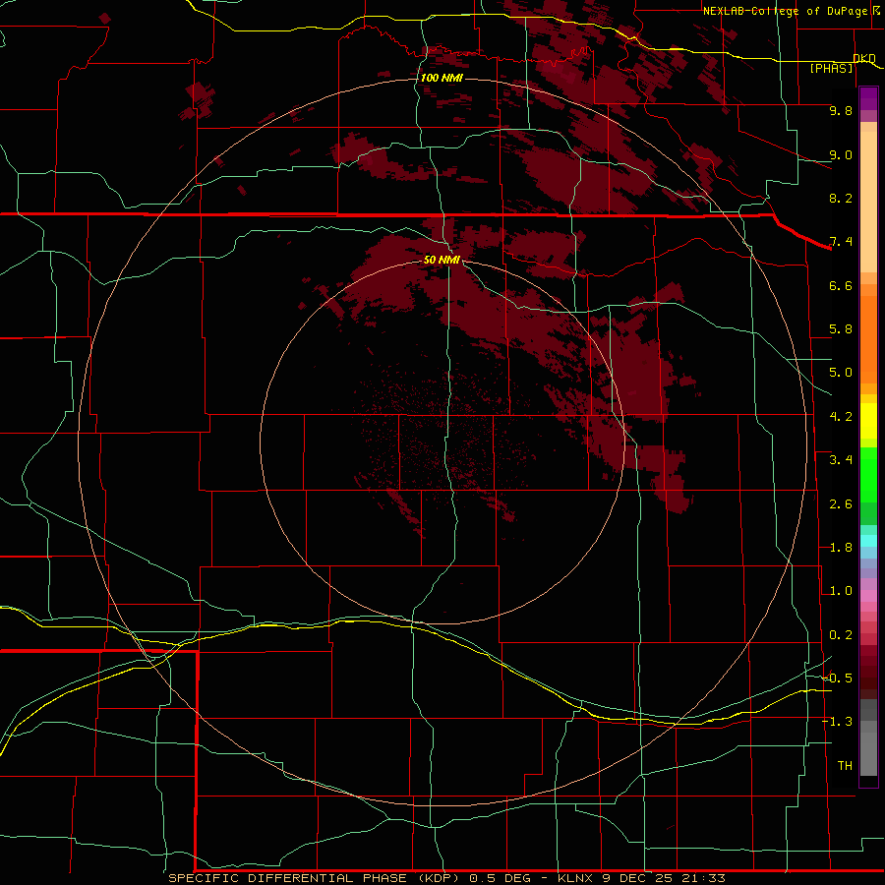The image size is (885, 885).
Task: Pick the purple top segment of the color bar
Action: [868, 98]
